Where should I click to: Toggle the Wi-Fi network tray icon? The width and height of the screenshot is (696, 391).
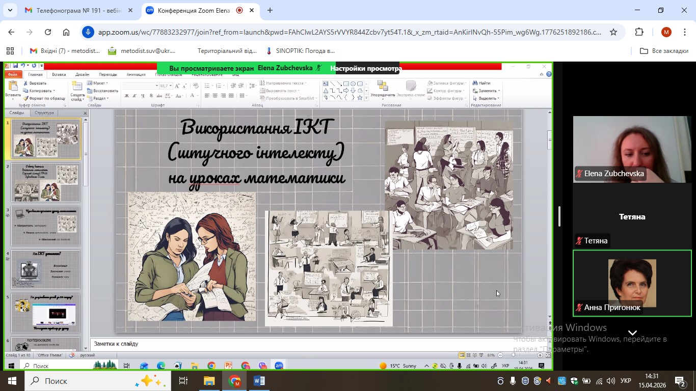click(599, 381)
